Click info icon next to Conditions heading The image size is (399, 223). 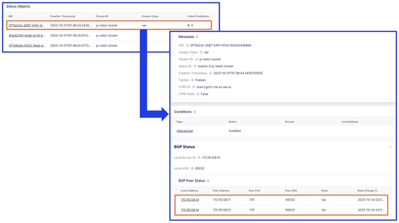(x=194, y=111)
